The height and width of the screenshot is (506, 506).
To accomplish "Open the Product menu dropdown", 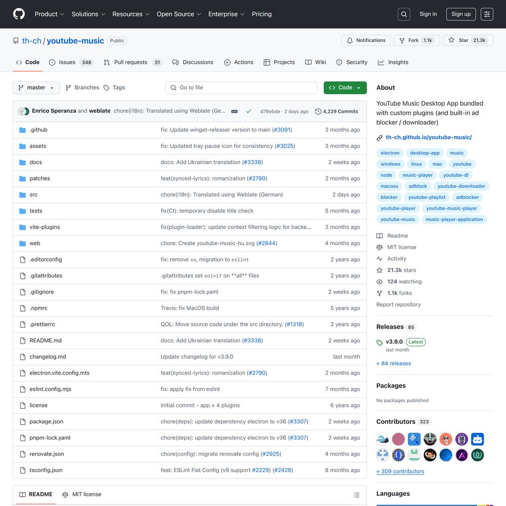I will pos(50,14).
